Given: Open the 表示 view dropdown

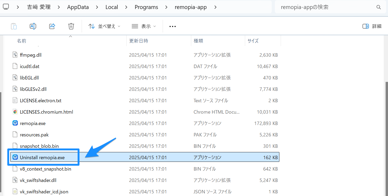Looking at the screenshot, I should [x=144, y=26].
